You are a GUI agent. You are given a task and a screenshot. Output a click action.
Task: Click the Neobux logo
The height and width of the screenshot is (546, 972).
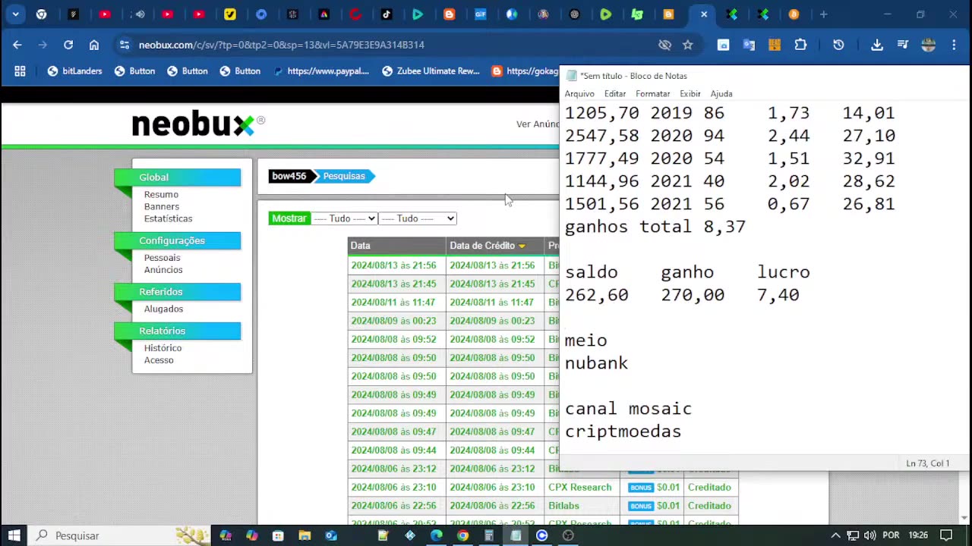coord(198,124)
